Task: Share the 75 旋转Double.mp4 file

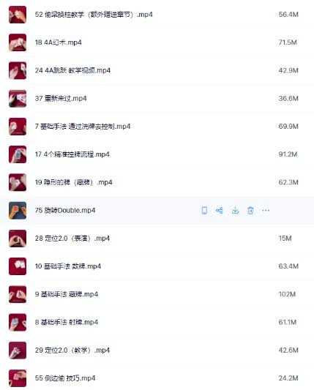Action: pos(219,211)
